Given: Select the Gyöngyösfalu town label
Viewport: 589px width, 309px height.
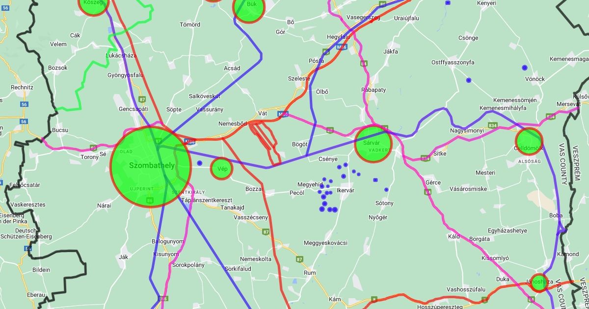Looking at the screenshot, I should 125,75.
